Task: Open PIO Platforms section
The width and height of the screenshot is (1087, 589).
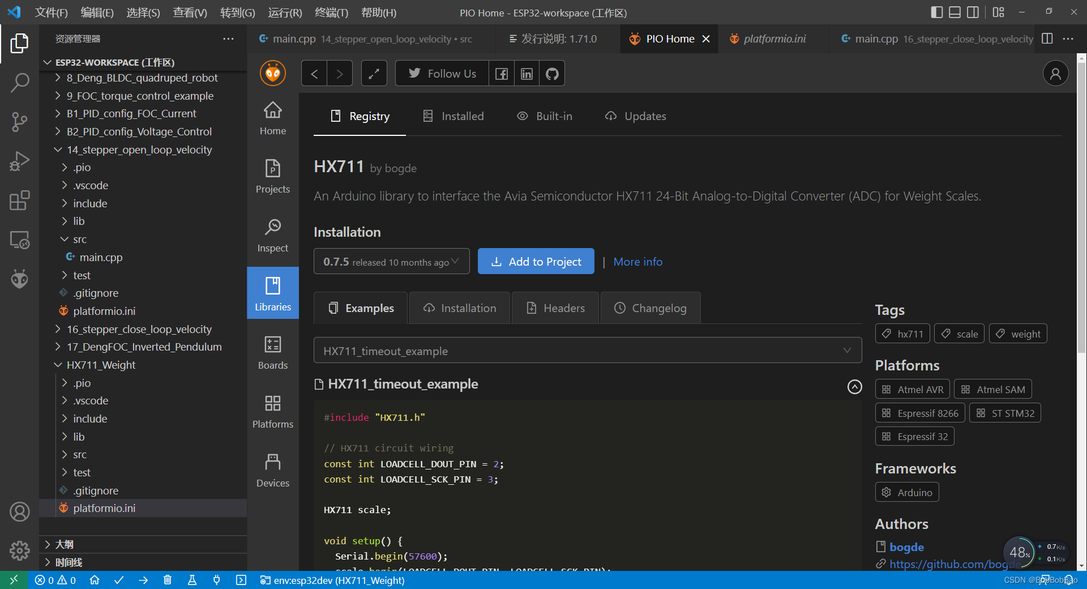Action: click(273, 412)
